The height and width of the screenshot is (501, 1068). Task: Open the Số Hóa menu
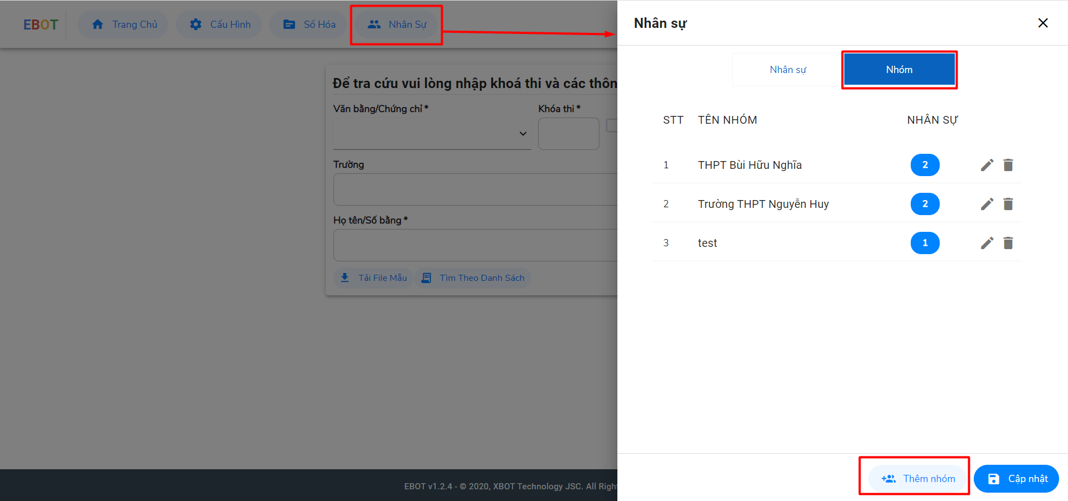click(x=308, y=25)
